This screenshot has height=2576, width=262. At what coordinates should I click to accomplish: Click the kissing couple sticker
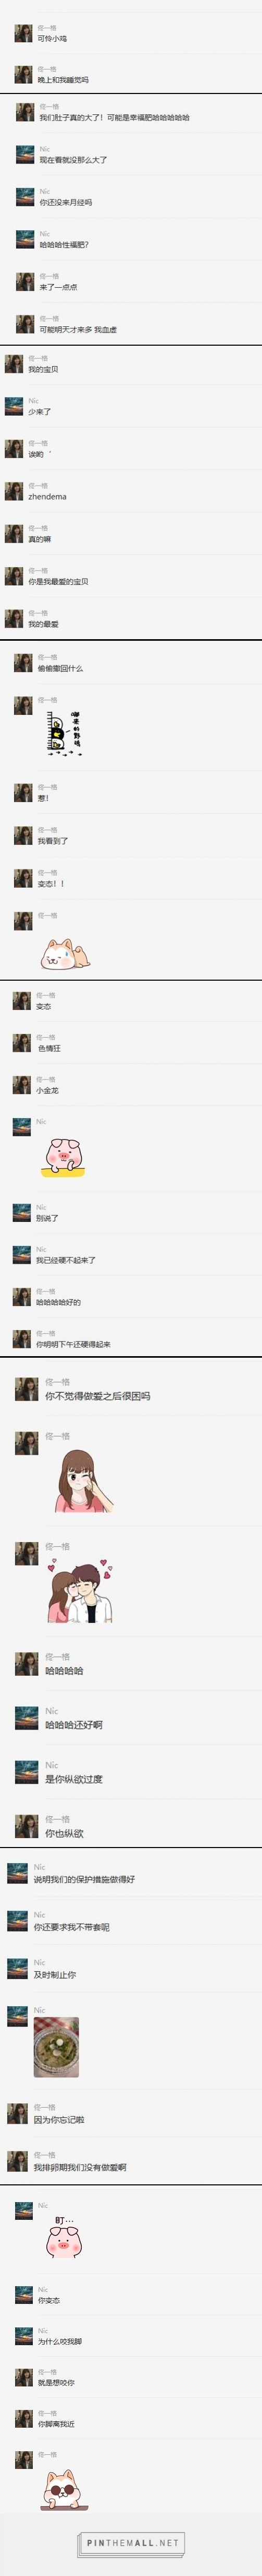point(79,1590)
